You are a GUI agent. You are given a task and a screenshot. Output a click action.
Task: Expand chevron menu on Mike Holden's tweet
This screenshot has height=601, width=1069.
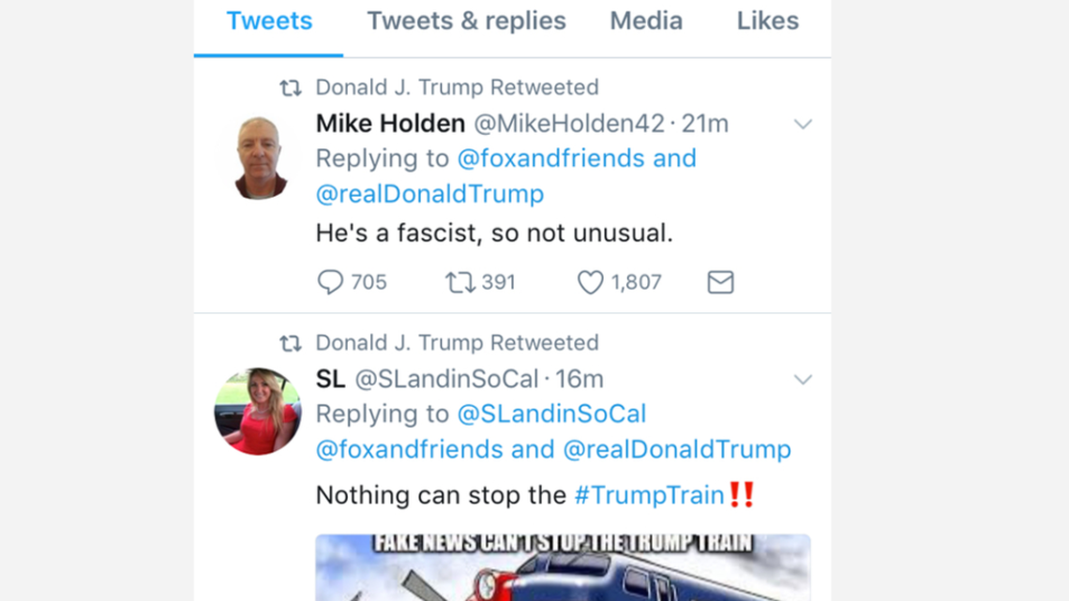(x=803, y=124)
